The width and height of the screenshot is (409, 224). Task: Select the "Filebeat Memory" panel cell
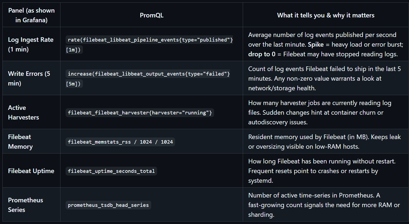click(20, 142)
